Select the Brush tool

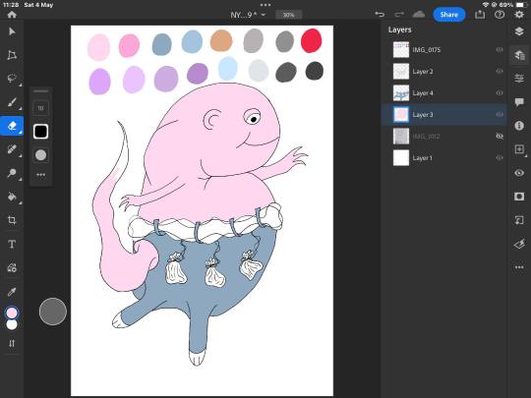click(x=12, y=102)
